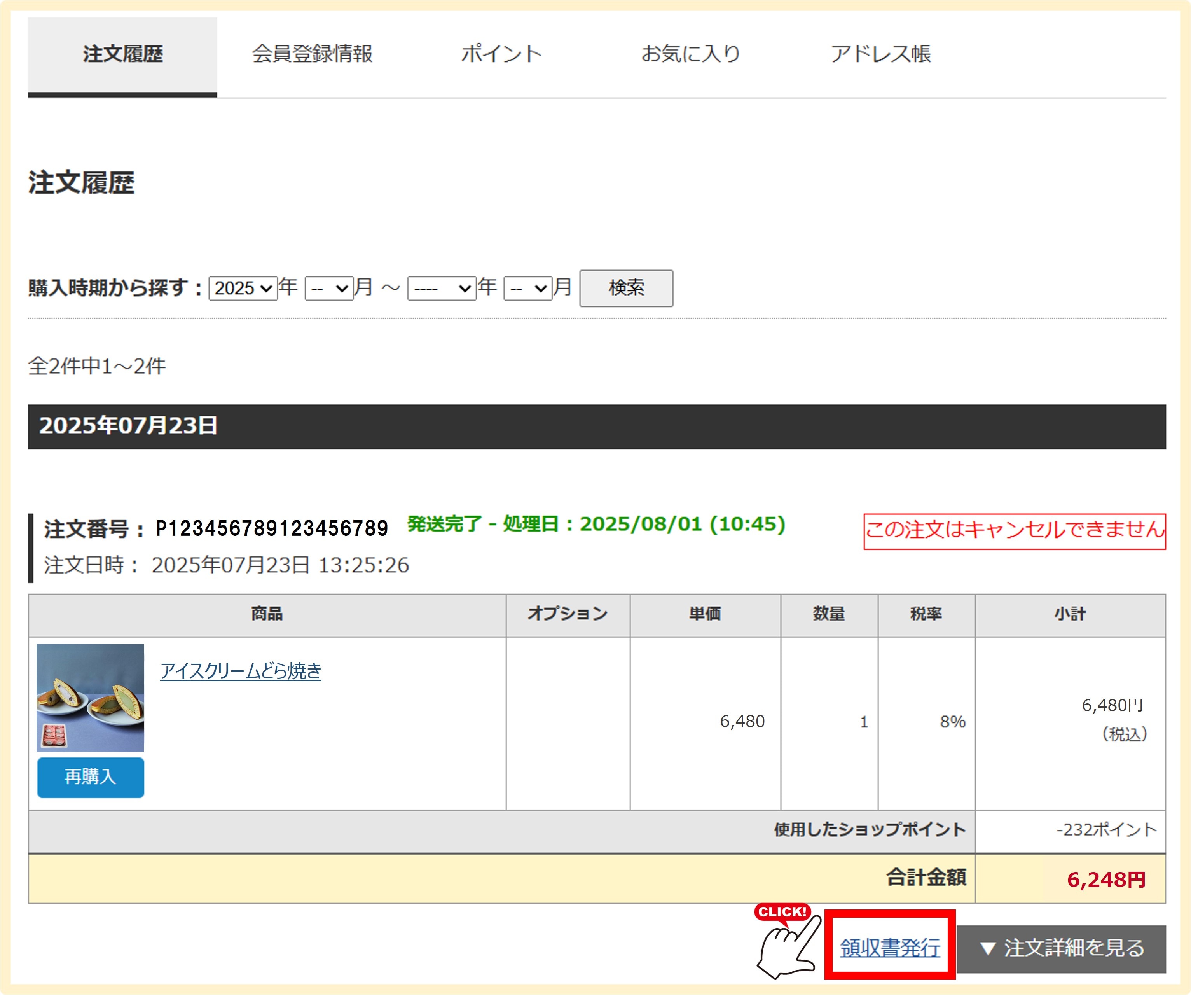Open the ポイント tab

click(x=501, y=54)
